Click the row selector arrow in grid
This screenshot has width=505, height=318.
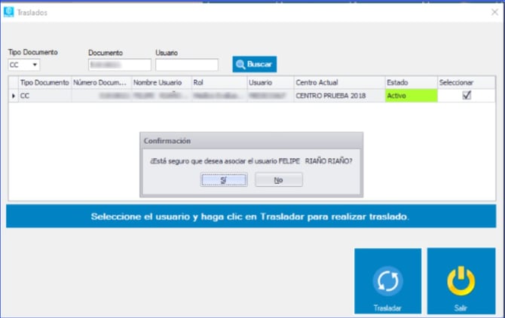pyautogui.click(x=13, y=96)
